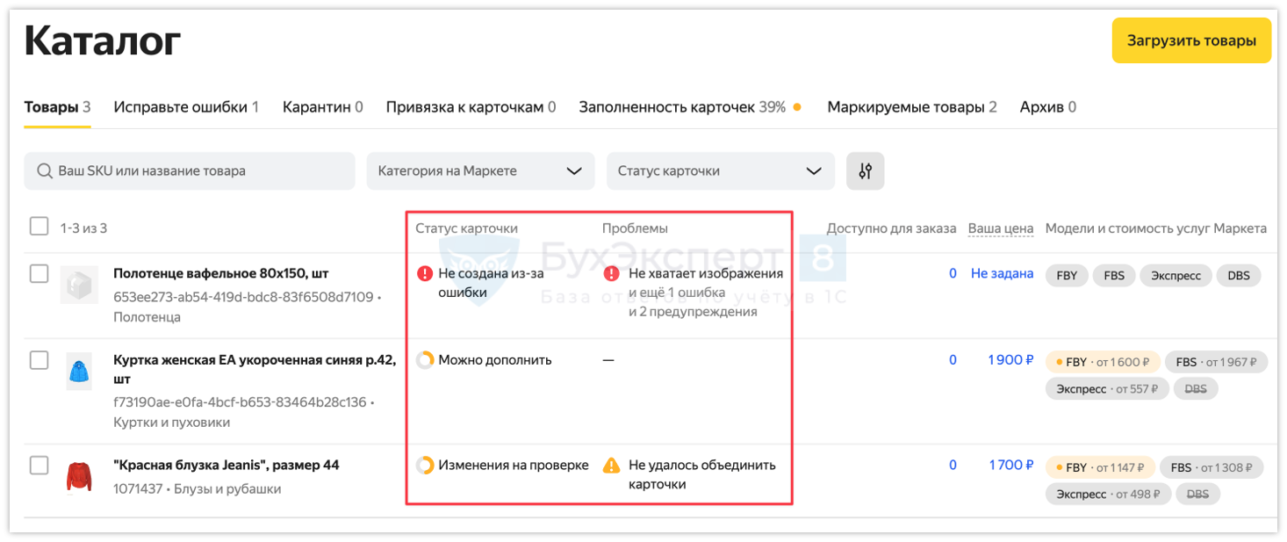Open the blue jacket product thumbnail

point(79,372)
